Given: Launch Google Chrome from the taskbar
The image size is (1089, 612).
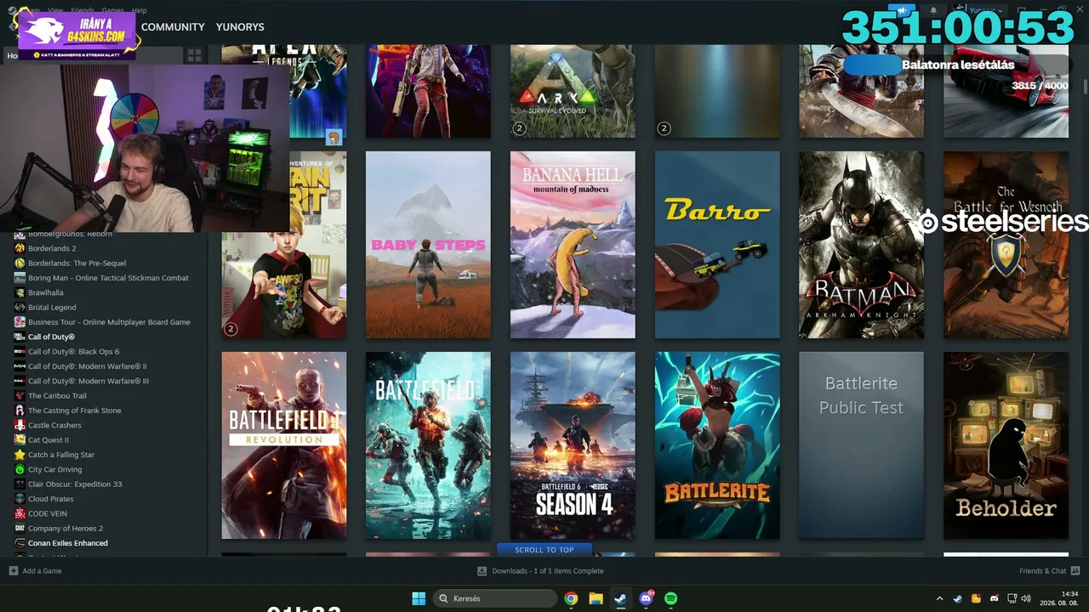Looking at the screenshot, I should point(571,598).
